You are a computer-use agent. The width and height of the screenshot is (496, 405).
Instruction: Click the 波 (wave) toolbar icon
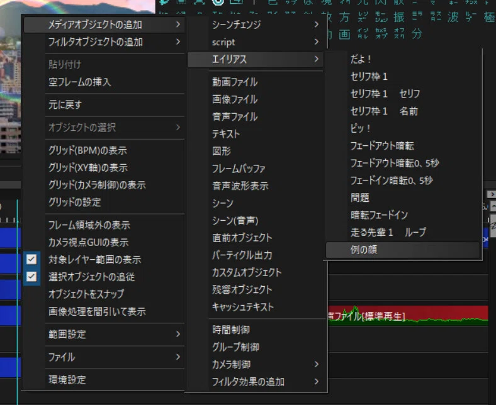453,17
